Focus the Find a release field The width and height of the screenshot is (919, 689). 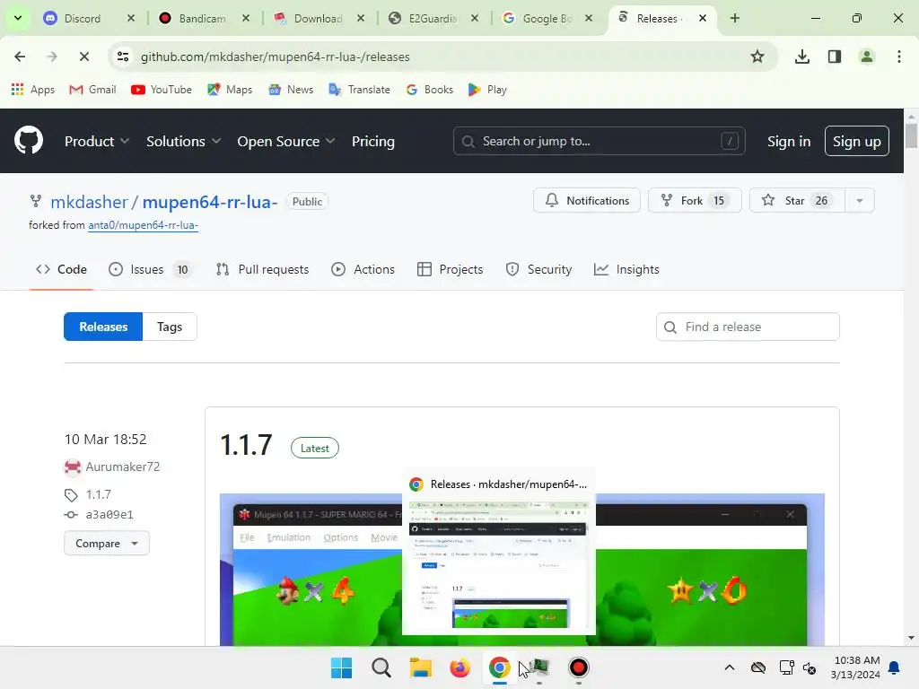click(x=748, y=327)
